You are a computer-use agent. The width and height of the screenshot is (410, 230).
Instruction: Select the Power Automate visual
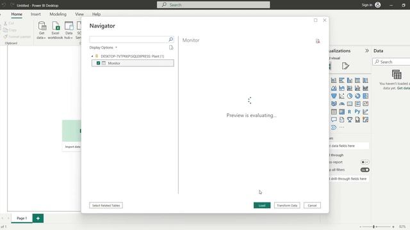point(334,128)
